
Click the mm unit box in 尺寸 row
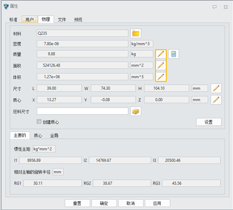point(200,88)
